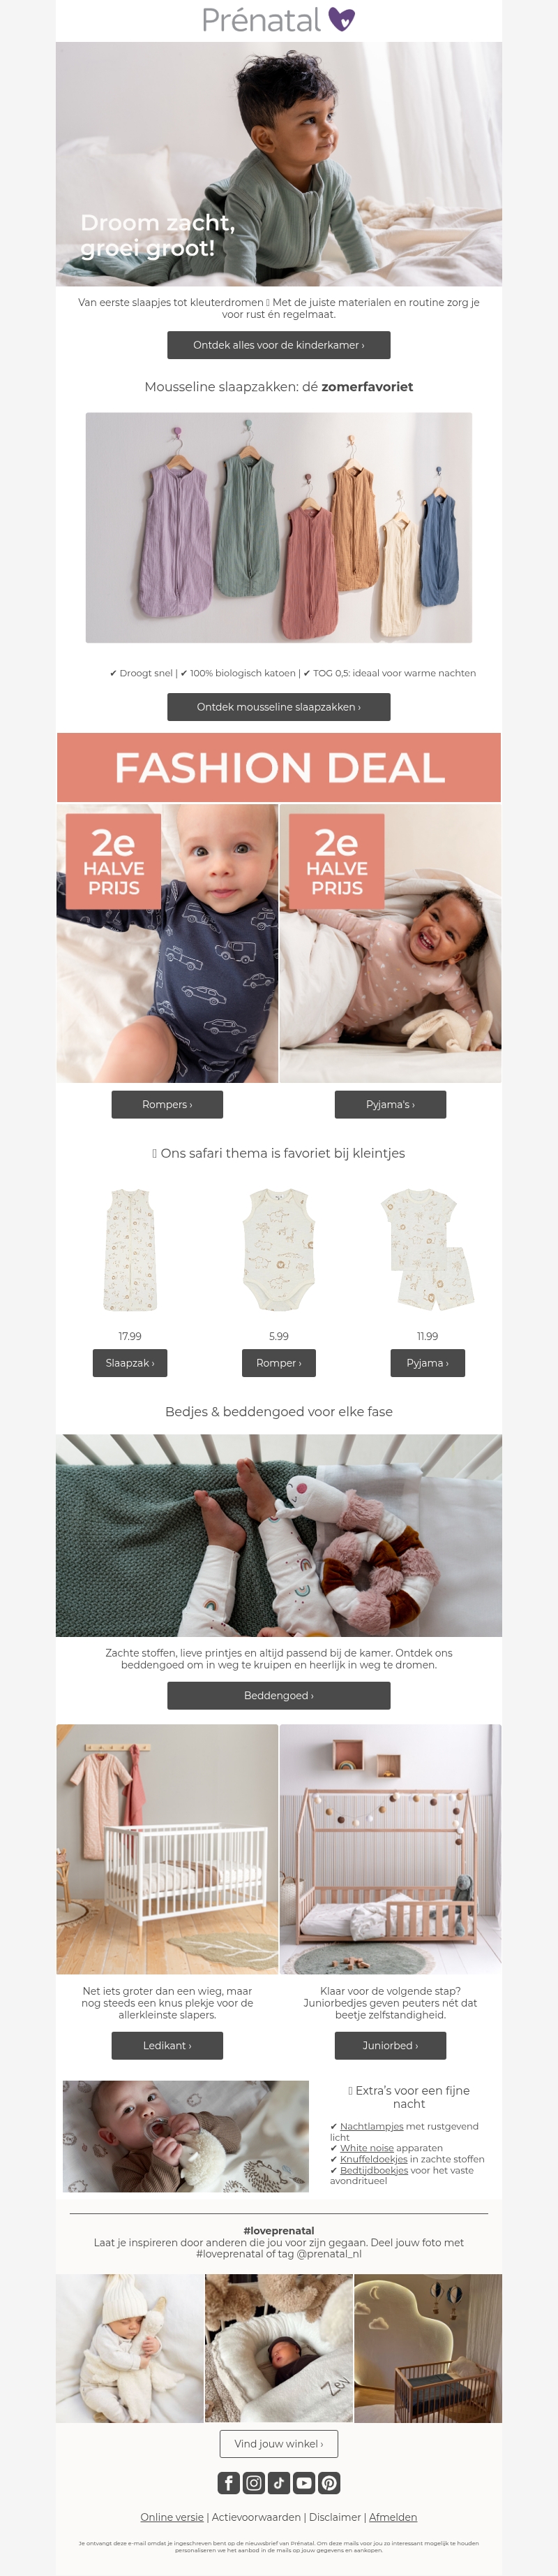Viewport: 558px width, 2576px height.
Task: Click 'Ontdek alles voor de kinderkamer' button
Action: [x=278, y=345]
